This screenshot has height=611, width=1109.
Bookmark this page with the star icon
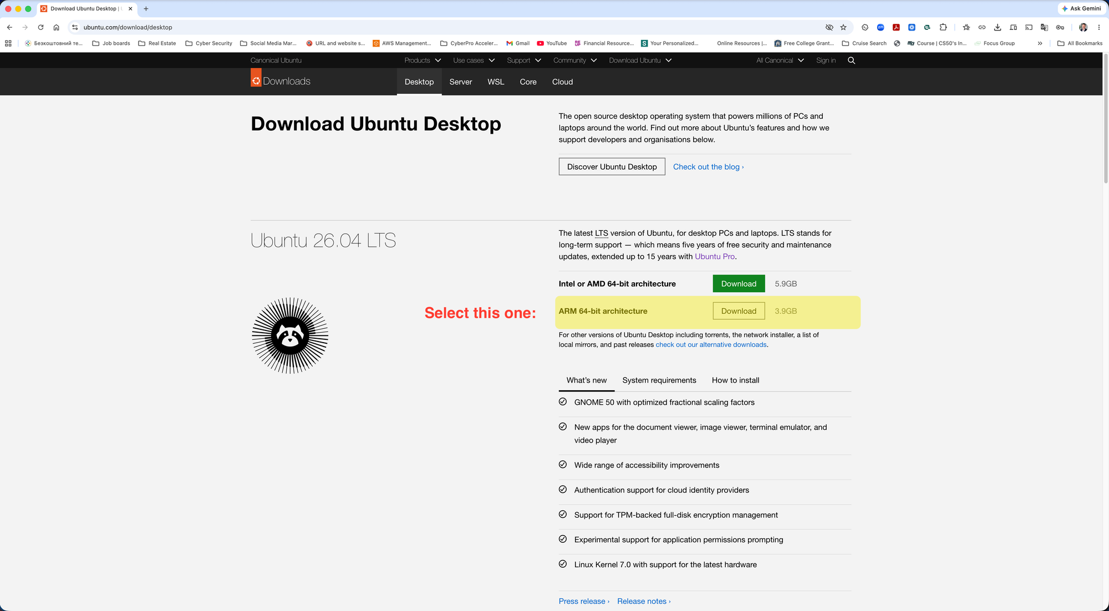843,27
